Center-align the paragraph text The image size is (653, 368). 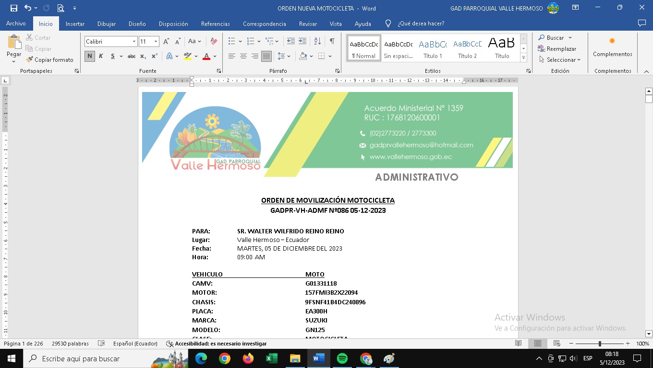(243, 56)
